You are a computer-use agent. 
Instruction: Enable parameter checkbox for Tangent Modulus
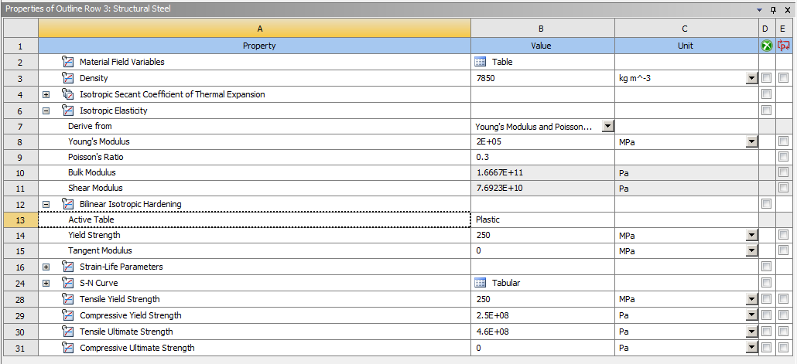point(783,250)
